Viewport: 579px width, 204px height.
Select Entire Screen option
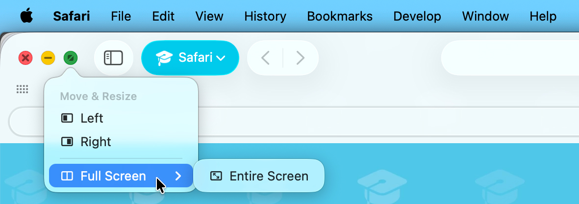(x=259, y=176)
